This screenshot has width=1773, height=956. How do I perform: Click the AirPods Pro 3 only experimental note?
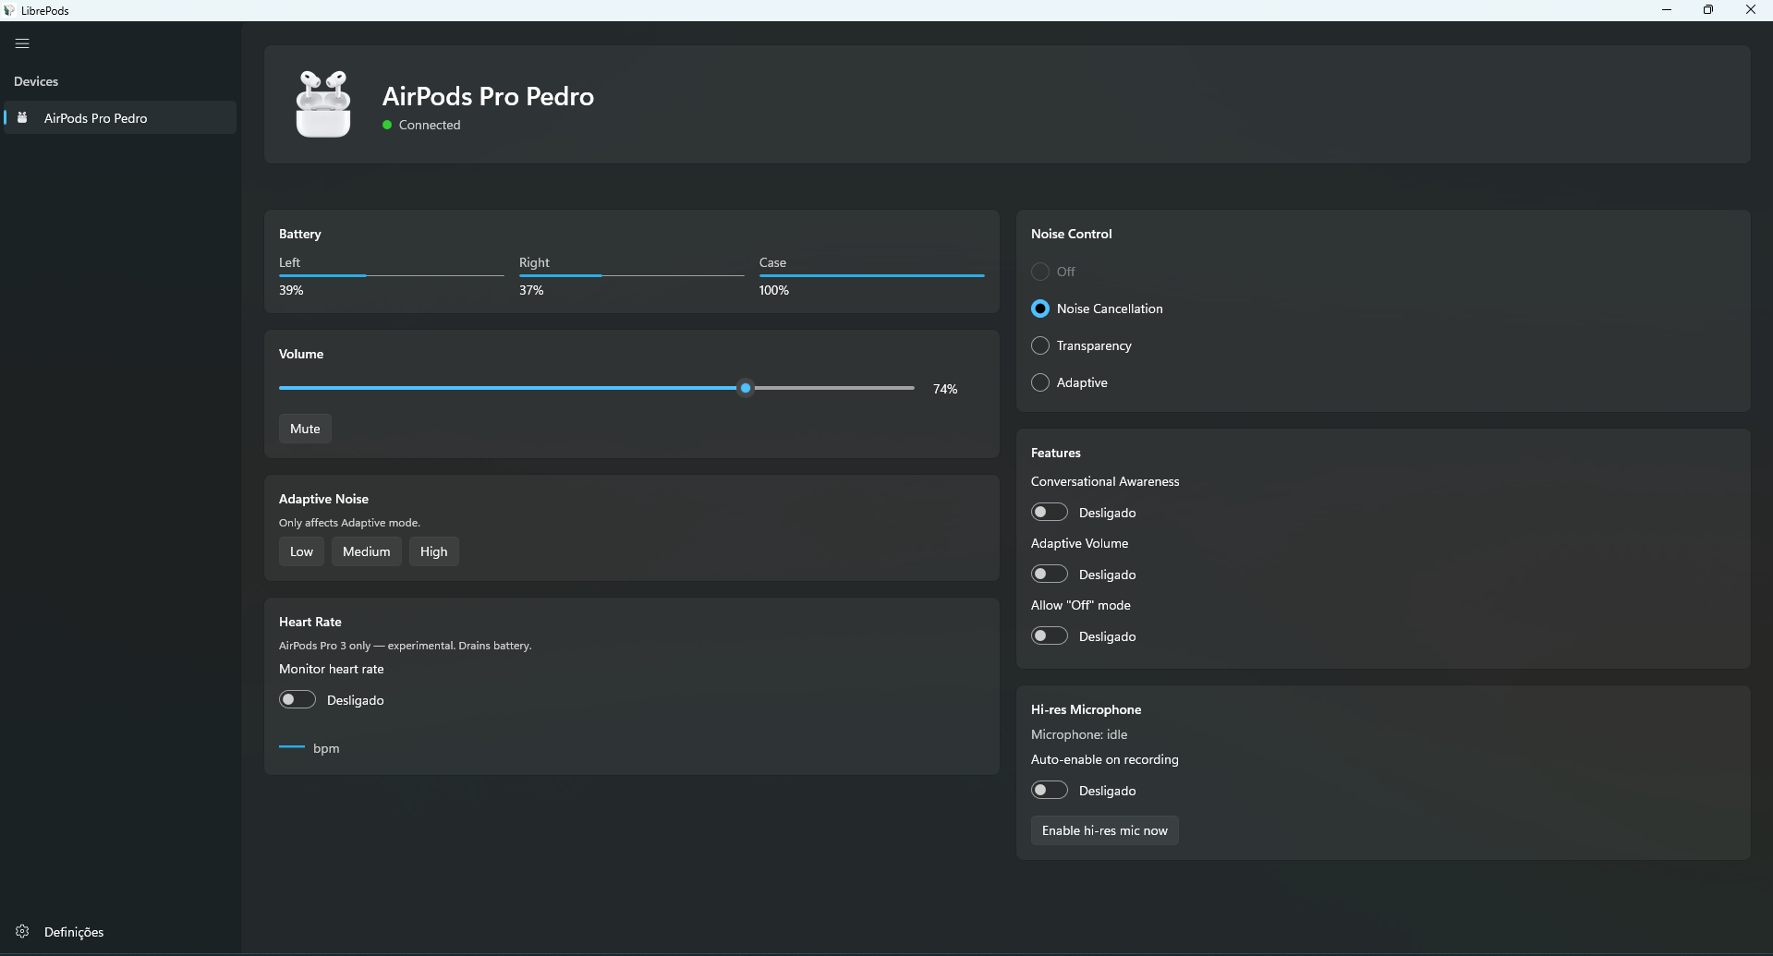click(x=405, y=646)
